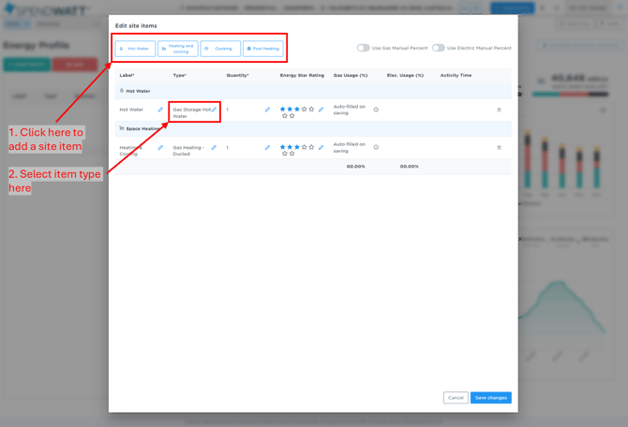Edit Gas Storage Hot Water type

(x=214, y=110)
